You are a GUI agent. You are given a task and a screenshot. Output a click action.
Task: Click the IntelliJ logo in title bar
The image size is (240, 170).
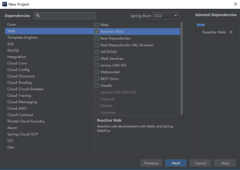(x=5, y=4)
